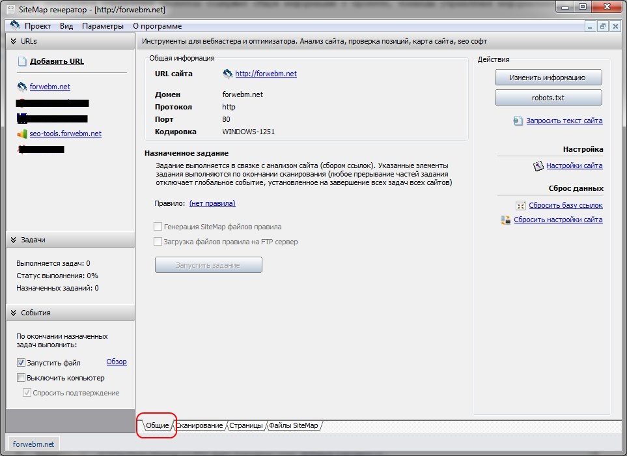627x456 pixels.
Task: Toggle the Запустить файл checkbox
Action: (21, 363)
